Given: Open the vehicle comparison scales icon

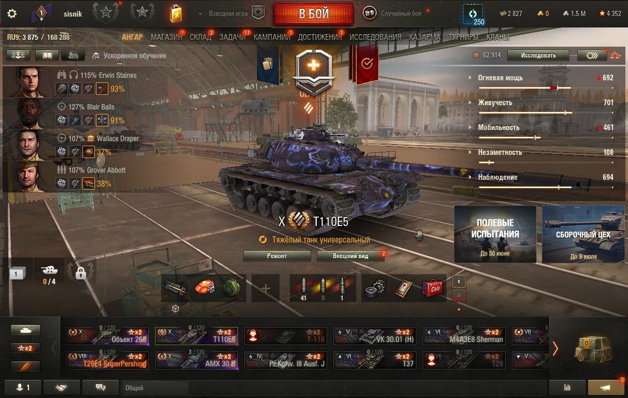Looking at the screenshot, I should pos(616,55).
